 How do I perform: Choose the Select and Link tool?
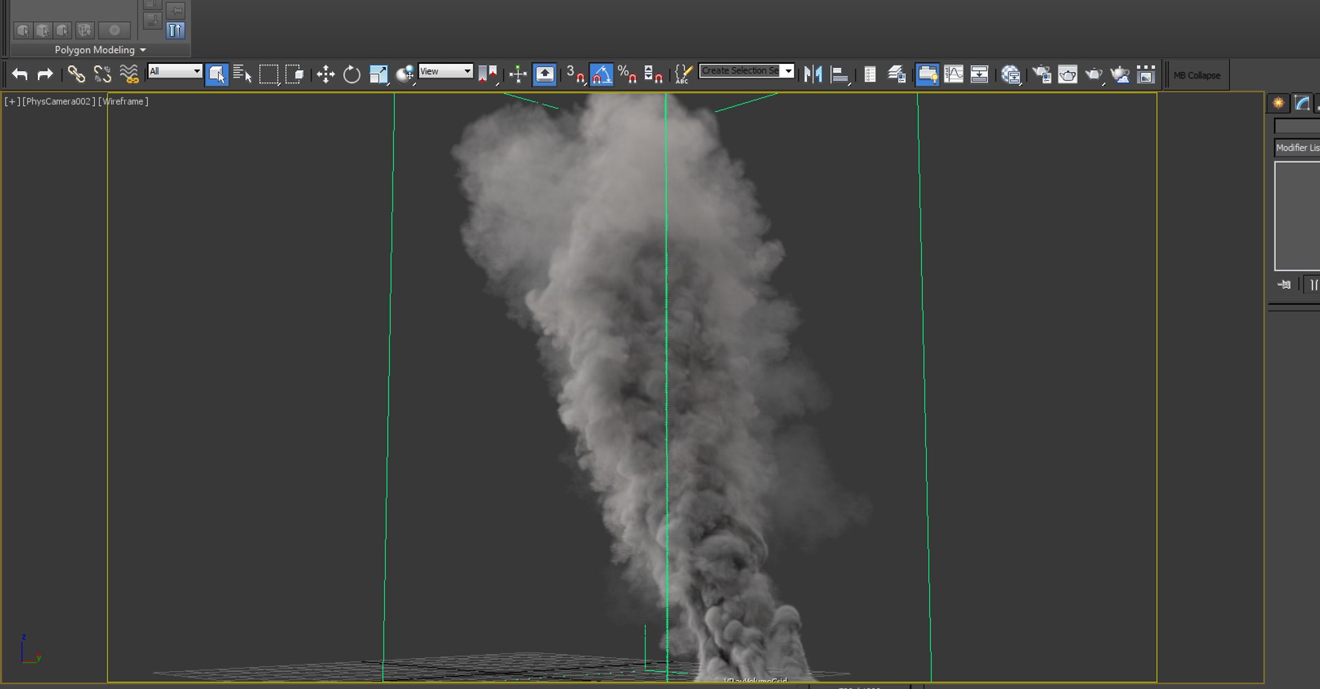click(76, 74)
